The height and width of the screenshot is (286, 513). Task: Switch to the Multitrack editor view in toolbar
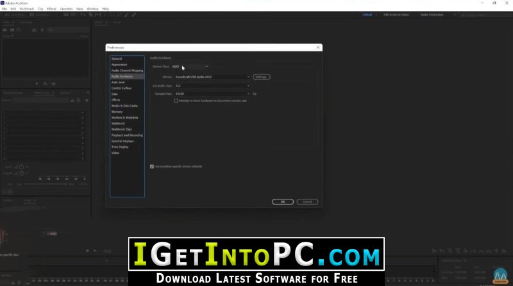click(x=39, y=15)
